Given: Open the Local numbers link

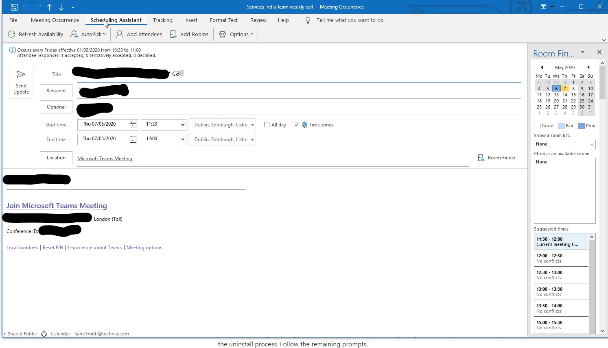Looking at the screenshot, I should click(x=22, y=248).
